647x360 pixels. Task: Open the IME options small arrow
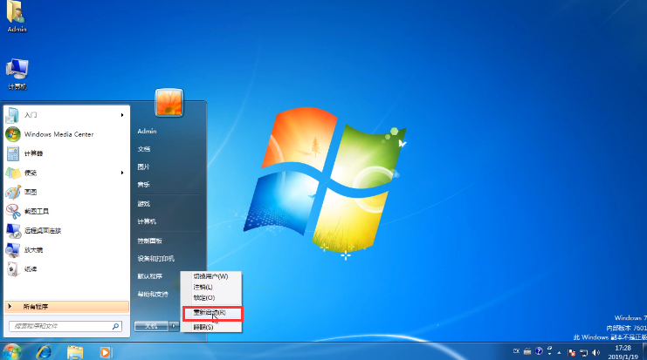pos(549,353)
